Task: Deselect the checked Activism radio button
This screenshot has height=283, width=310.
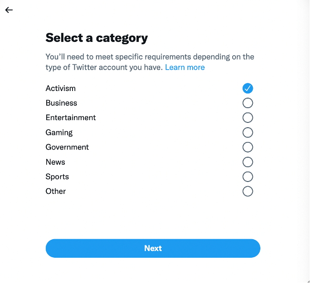Action: pos(248,88)
